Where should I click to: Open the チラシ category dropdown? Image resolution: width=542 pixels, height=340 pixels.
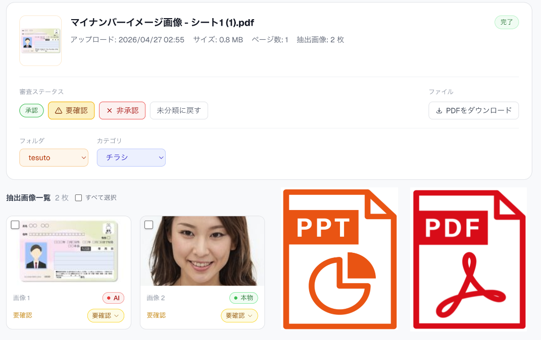(131, 158)
